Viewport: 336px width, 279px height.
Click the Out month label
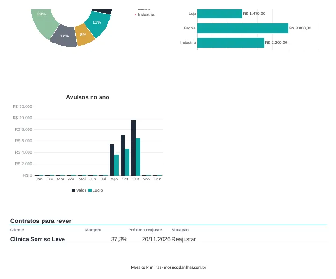136,179
